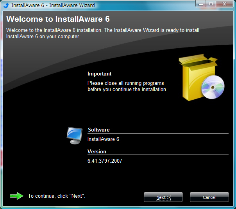This screenshot has width=236, height=209.
Task: Click the 'To continue, click "Next"' hint
Action: pos(57,196)
